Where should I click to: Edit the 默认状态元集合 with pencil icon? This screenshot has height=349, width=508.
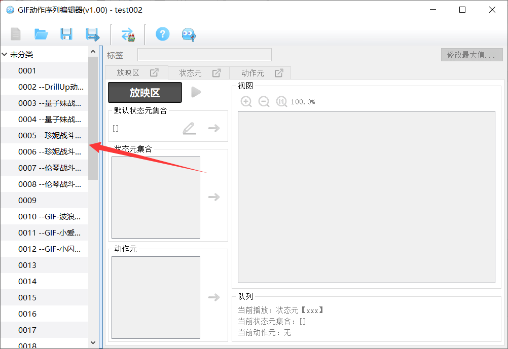189,128
